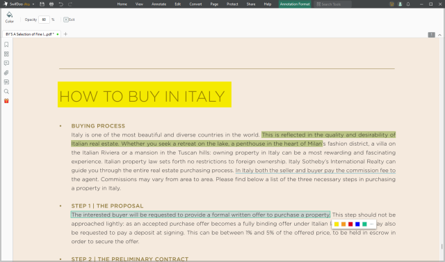Redo the last undone action
The image size is (445, 262).
tap(70, 4)
